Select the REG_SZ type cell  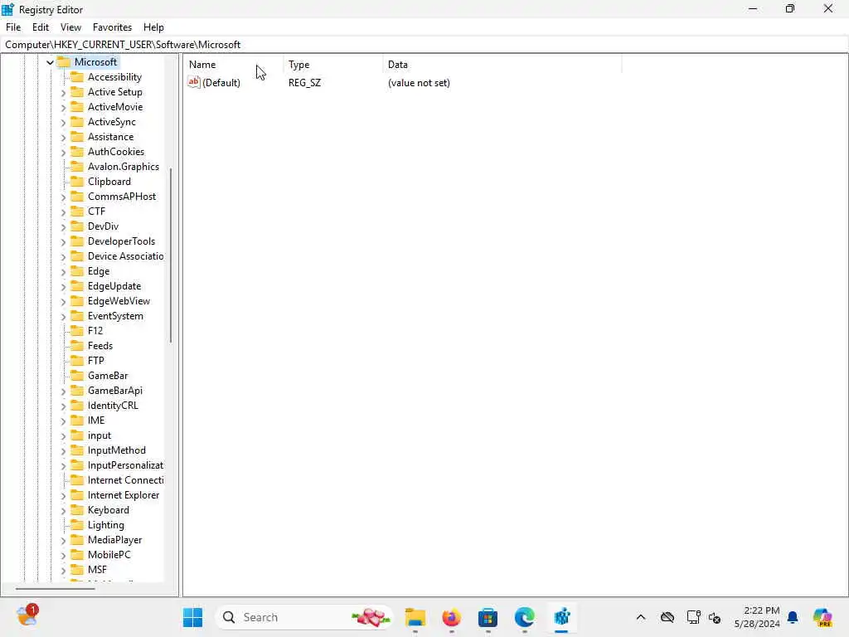coord(304,83)
